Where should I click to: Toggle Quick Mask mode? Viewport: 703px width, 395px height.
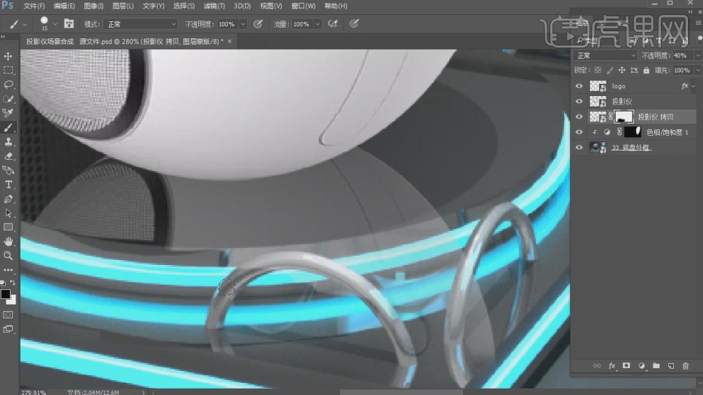pyautogui.click(x=8, y=315)
